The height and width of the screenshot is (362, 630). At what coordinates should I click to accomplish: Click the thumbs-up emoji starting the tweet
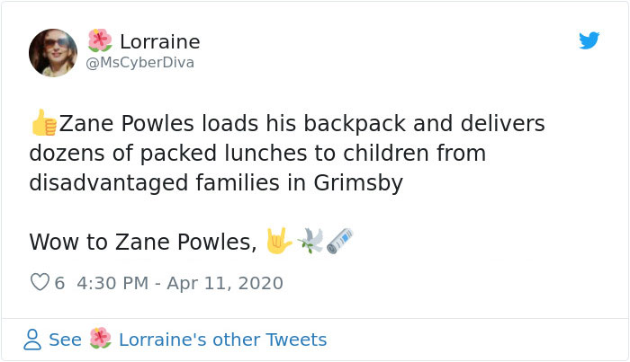click(42, 122)
